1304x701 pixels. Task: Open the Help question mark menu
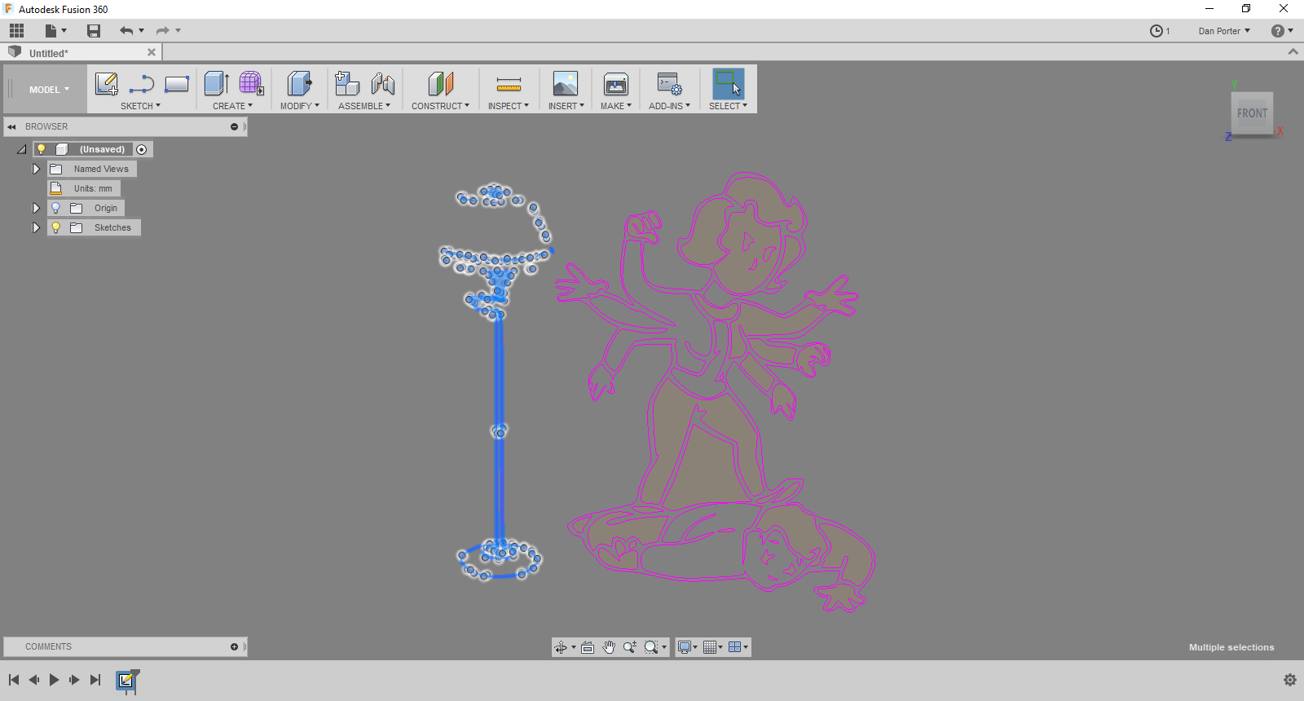1282,31
